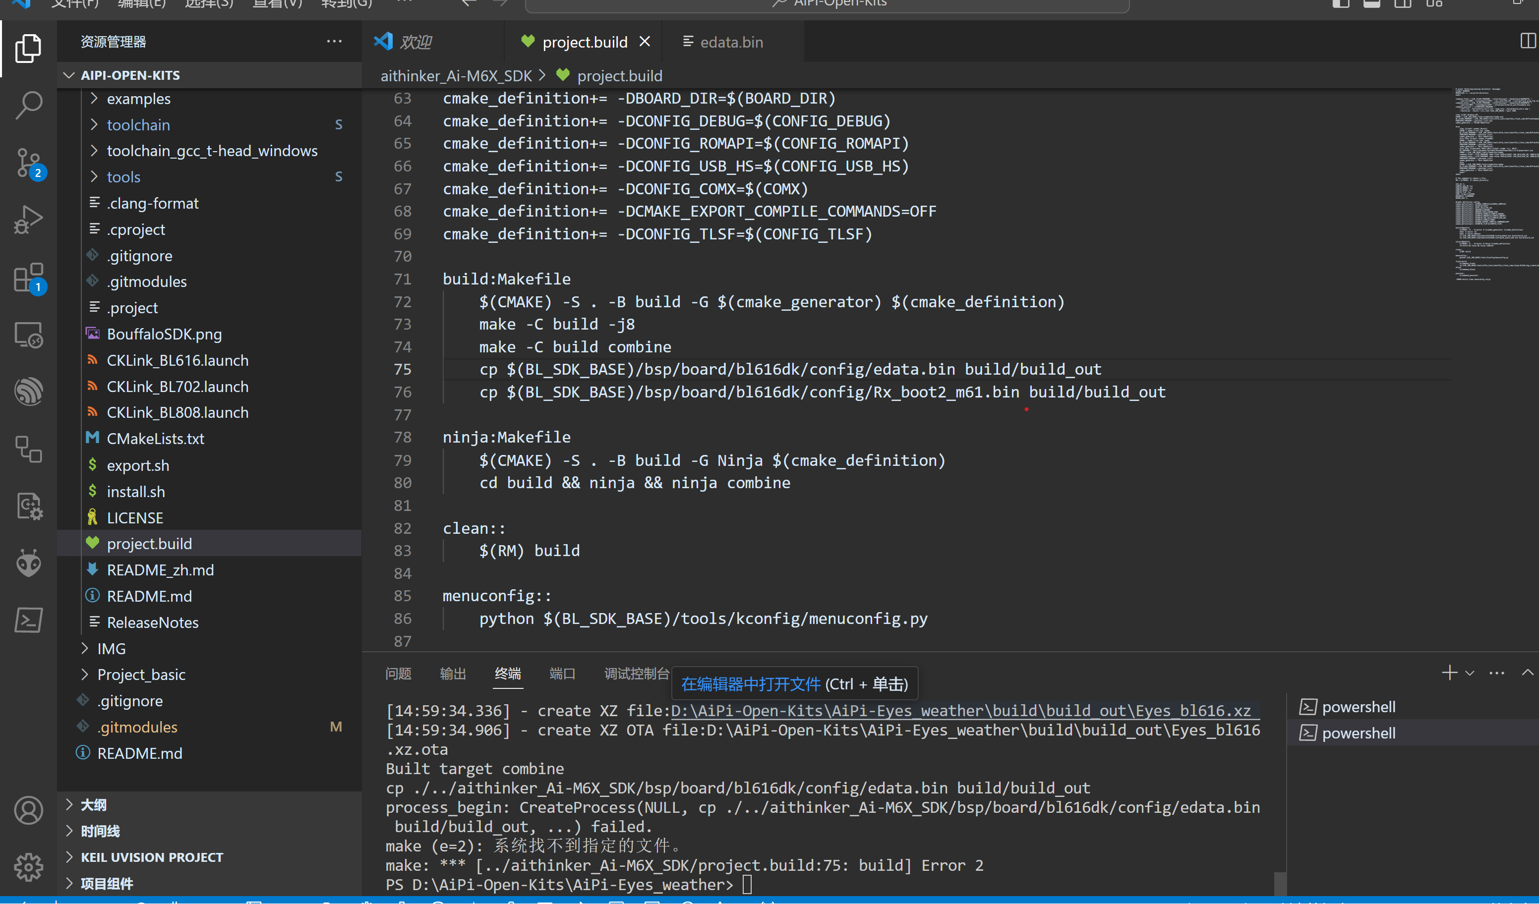Image resolution: width=1539 pixels, height=904 pixels.
Task: Click the terminal vertical scrollbar
Action: pos(1280,883)
